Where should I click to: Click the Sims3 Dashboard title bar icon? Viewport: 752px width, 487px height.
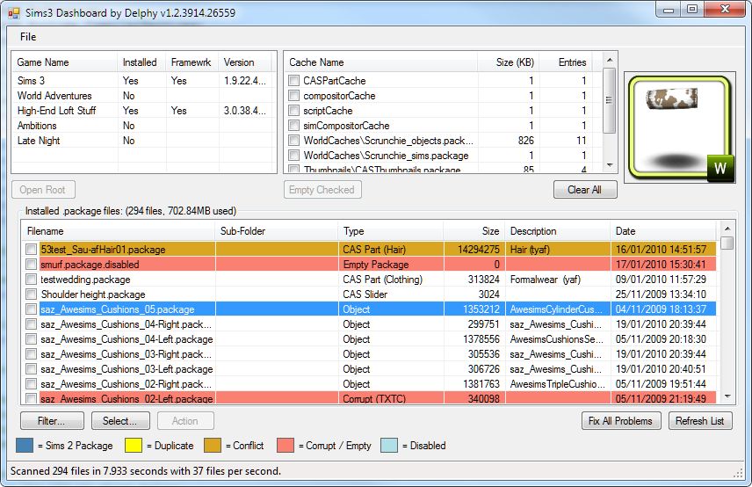click(14, 13)
